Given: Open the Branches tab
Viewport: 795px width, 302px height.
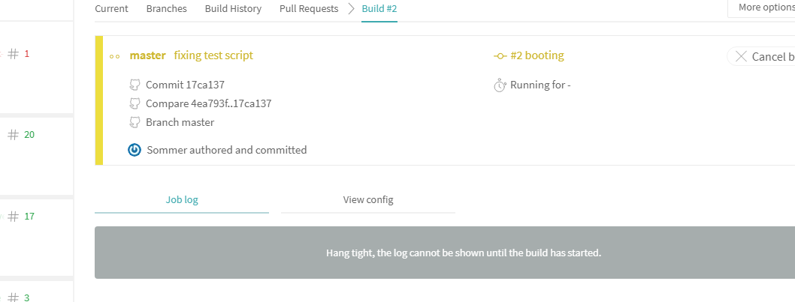Looking at the screenshot, I should [x=166, y=9].
